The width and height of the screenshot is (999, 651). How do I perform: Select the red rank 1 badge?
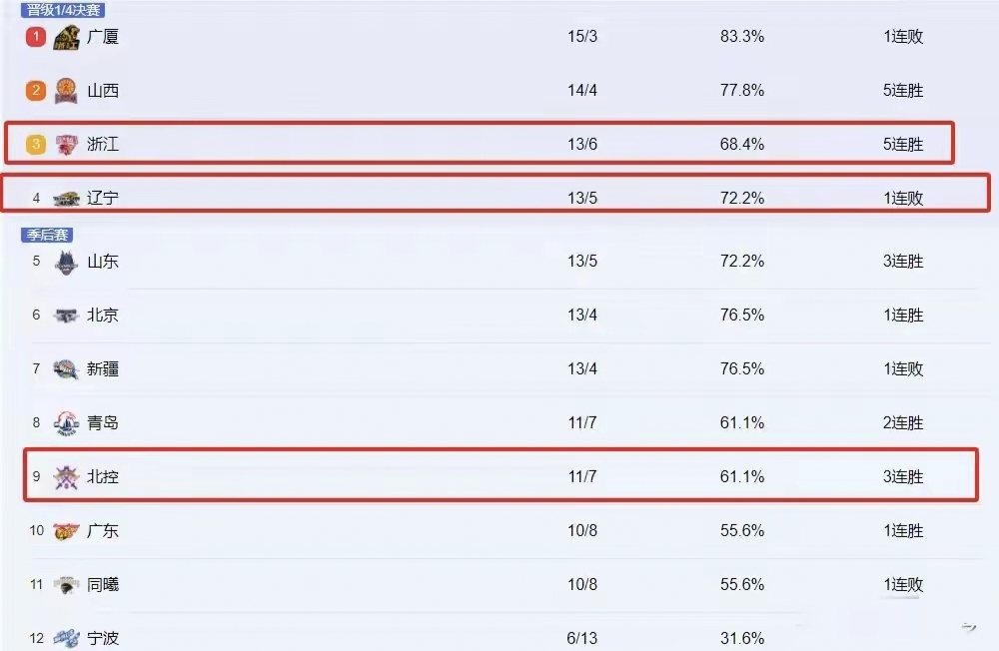click(36, 37)
